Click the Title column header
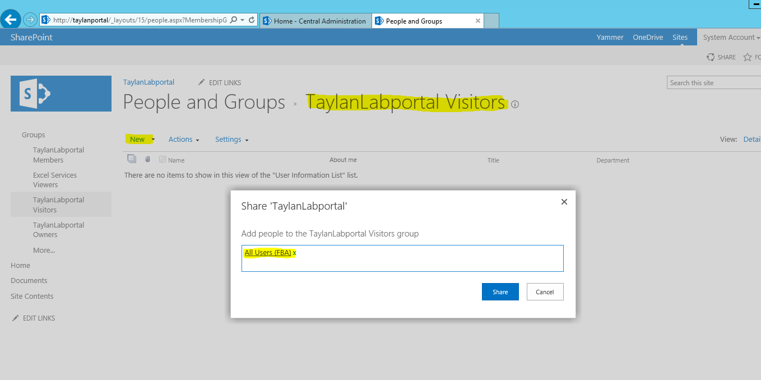This screenshot has width=761, height=380. click(493, 160)
